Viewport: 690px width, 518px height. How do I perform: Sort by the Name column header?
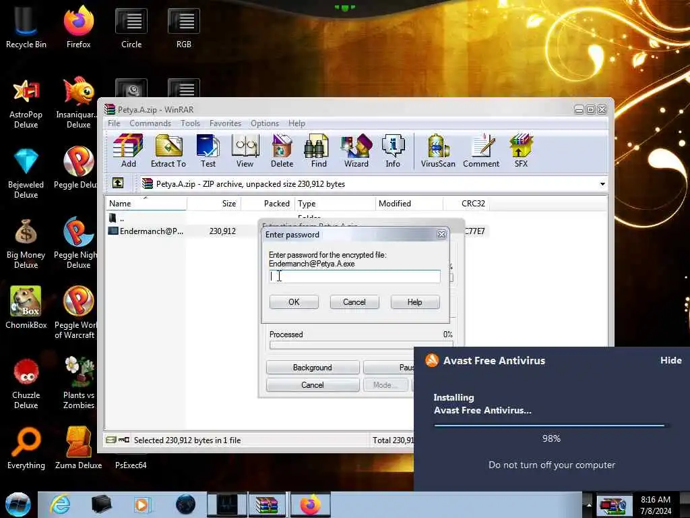coord(146,204)
